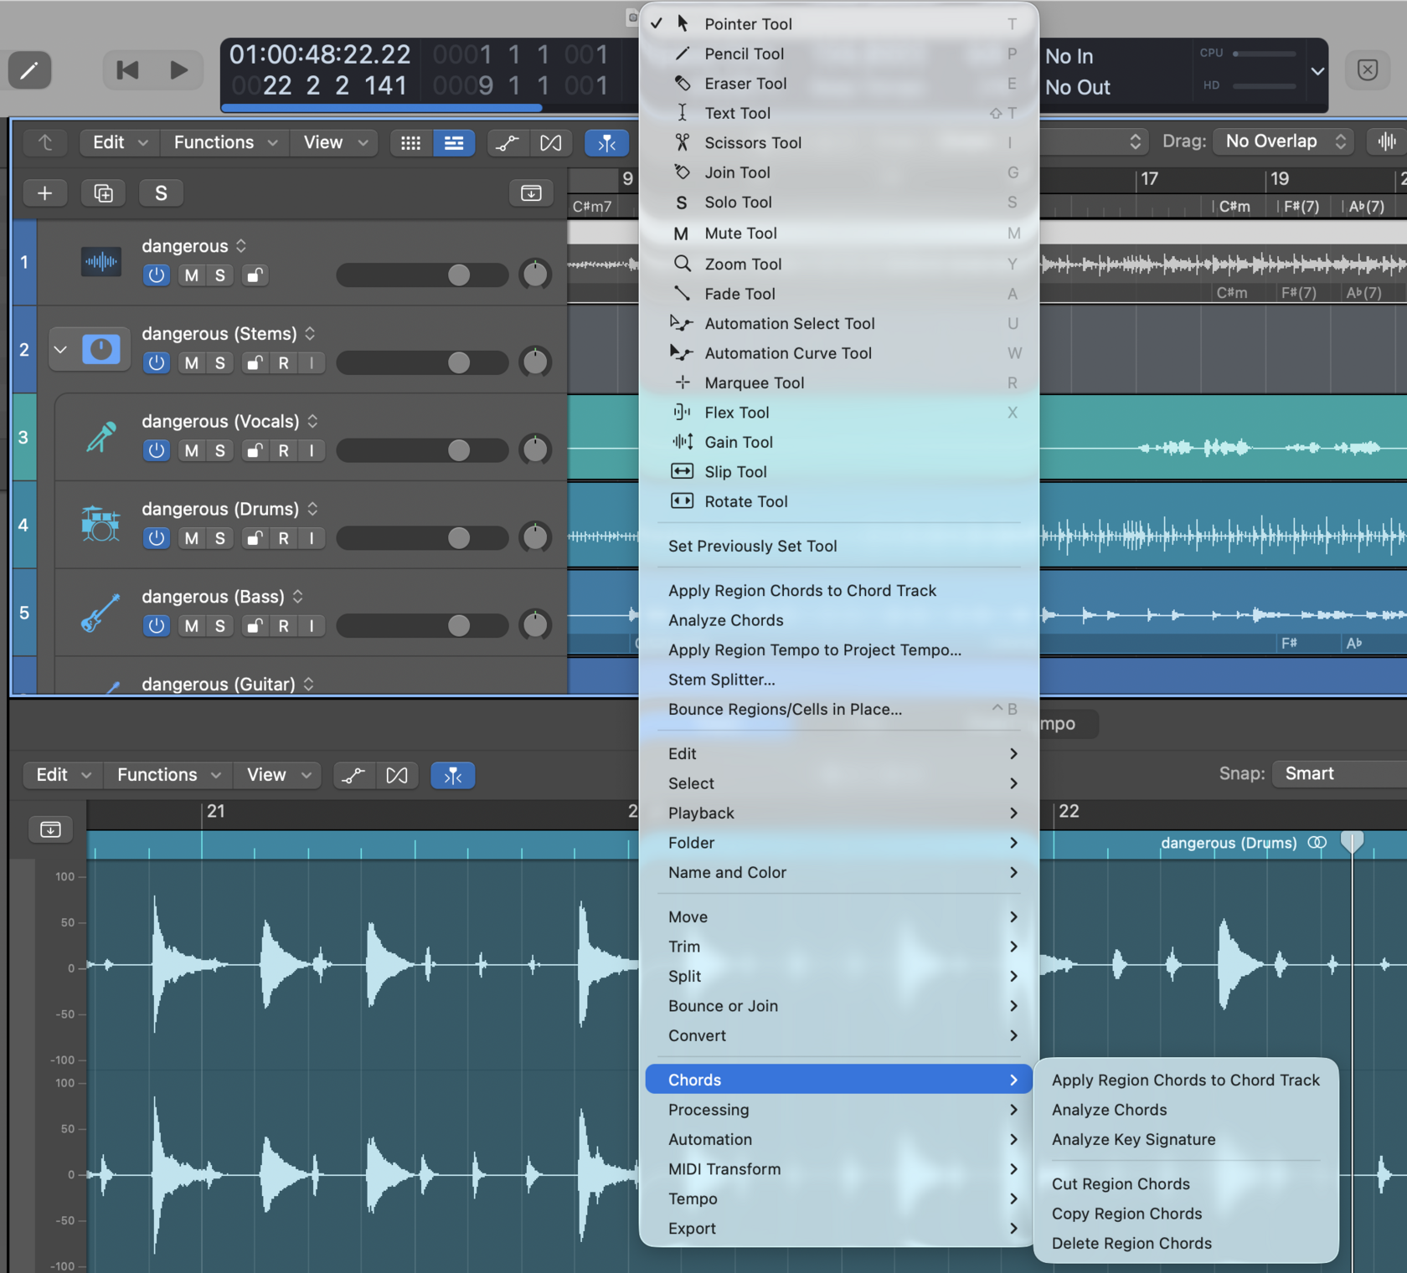The height and width of the screenshot is (1273, 1407).
Task: Solo the dangerous (Drums) track
Action: click(x=219, y=538)
